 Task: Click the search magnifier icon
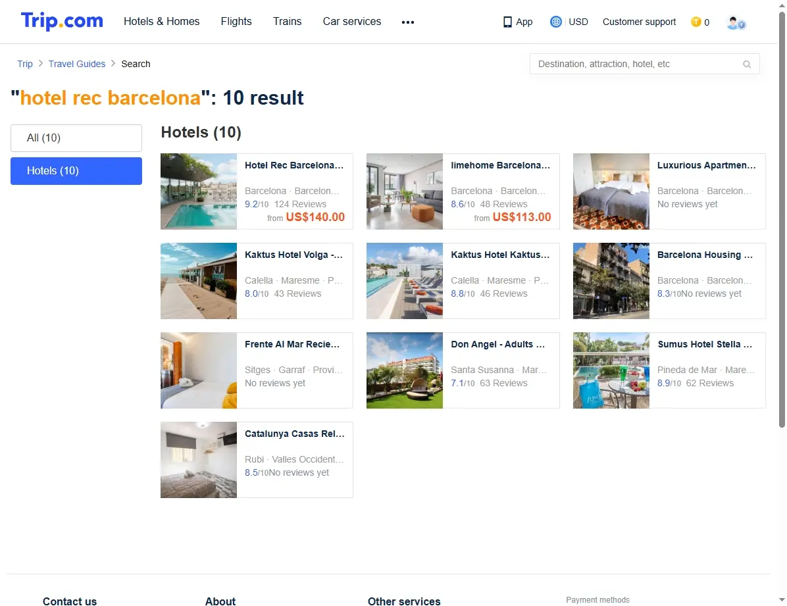pyautogui.click(x=747, y=64)
